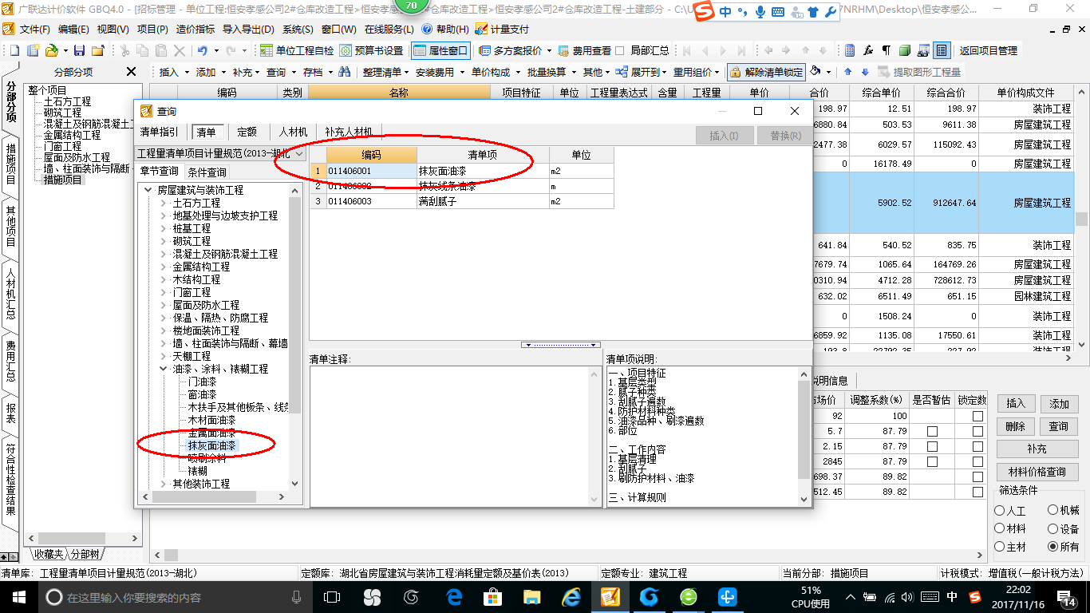Select the 所有 radio button

pyautogui.click(x=1053, y=547)
